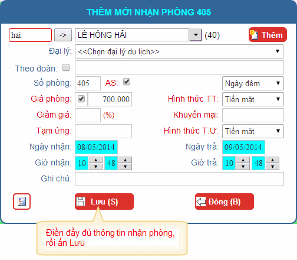The image size is (297, 260).
Task: Tick the Theo đoàn checkbox
Action: pos(66,67)
